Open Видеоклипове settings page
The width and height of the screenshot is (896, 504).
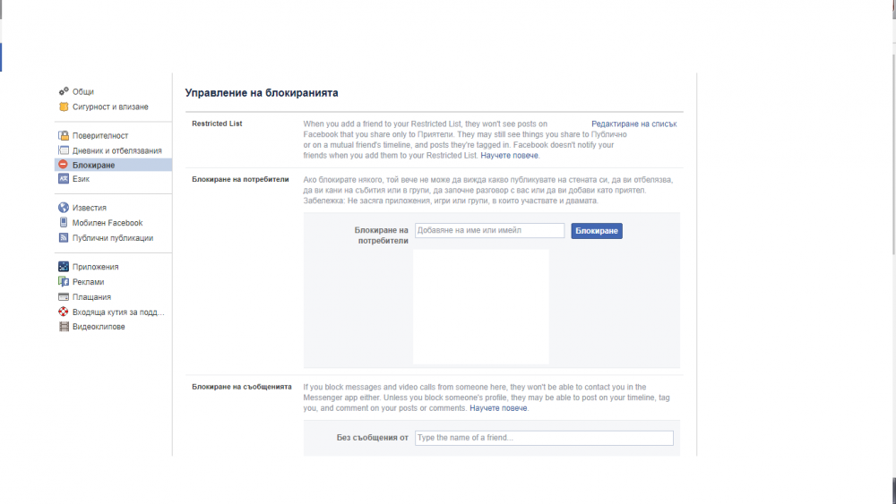[99, 327]
